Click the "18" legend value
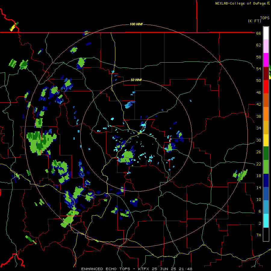This screenshot has height=271, width=271. pyautogui.click(x=259, y=176)
